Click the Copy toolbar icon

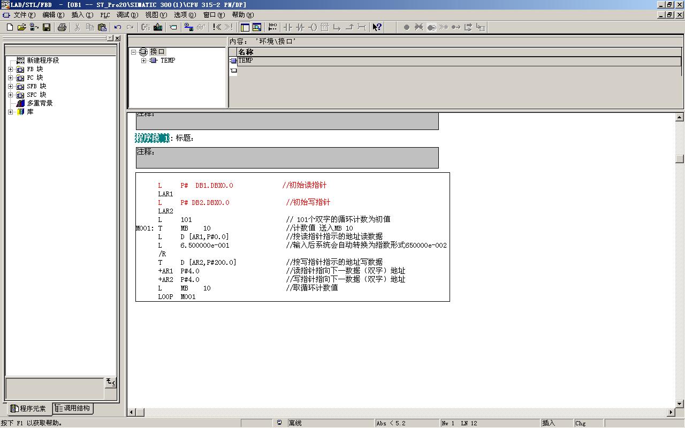pyautogui.click(x=90, y=27)
